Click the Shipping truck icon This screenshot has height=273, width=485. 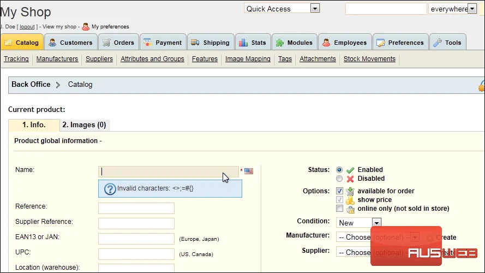coord(195,43)
